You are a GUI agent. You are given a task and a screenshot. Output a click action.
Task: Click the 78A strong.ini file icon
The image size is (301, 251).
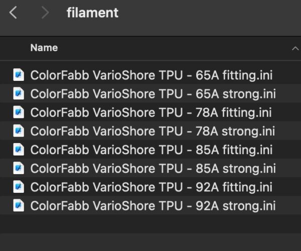(x=19, y=131)
